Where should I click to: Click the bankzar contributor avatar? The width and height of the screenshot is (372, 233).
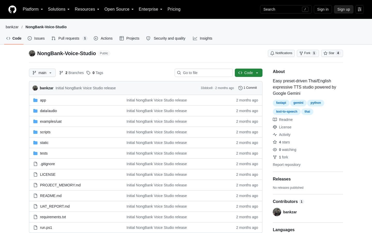click(x=277, y=212)
